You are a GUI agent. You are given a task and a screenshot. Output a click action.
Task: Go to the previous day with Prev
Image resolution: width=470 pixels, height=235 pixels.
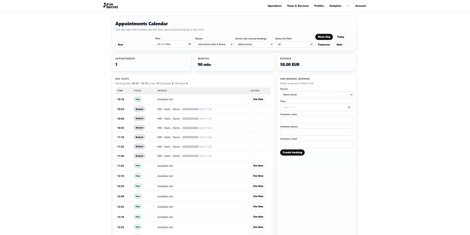click(120, 45)
